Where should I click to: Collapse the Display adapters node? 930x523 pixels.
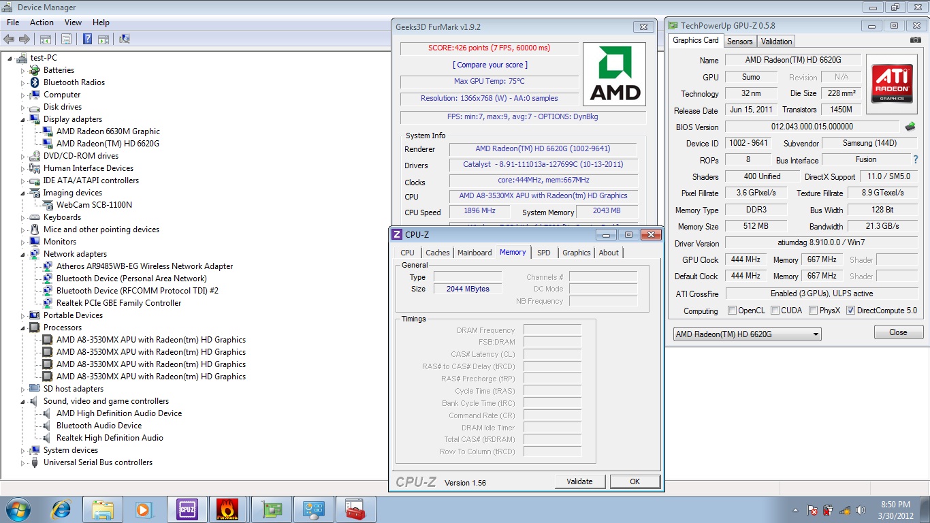(x=22, y=119)
